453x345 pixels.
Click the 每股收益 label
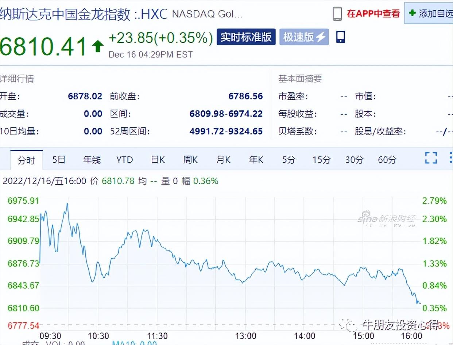pos(297,114)
